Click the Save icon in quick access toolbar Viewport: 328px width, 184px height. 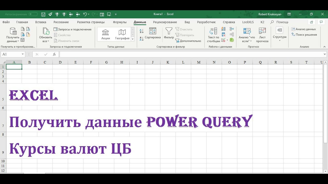[43, 14]
